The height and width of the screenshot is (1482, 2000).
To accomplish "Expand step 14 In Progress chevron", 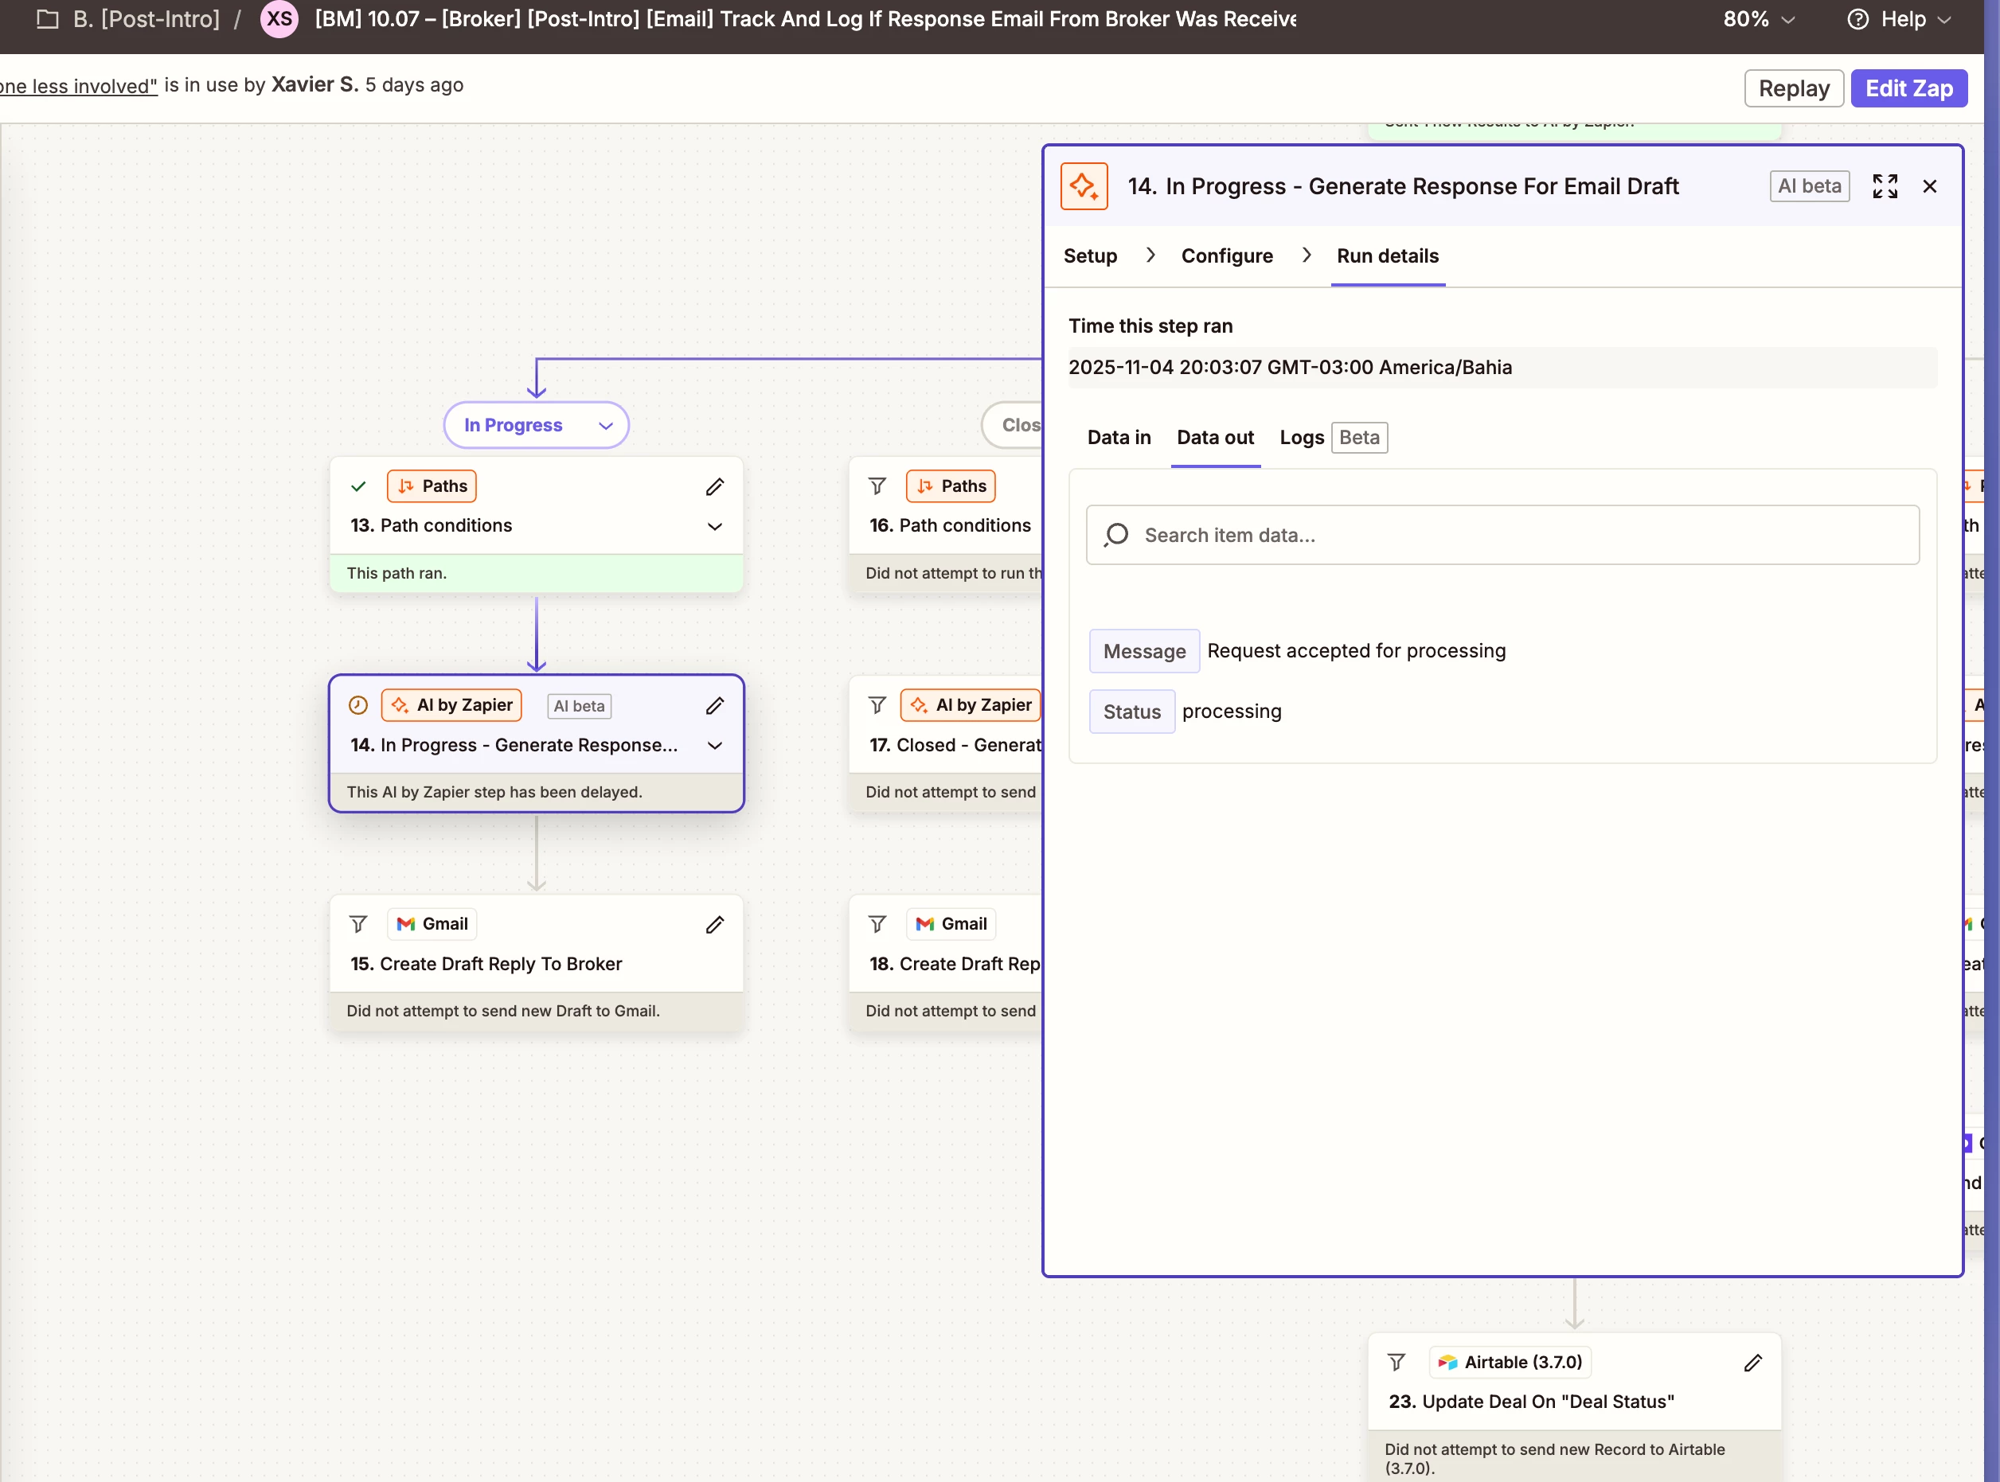I will tap(714, 746).
